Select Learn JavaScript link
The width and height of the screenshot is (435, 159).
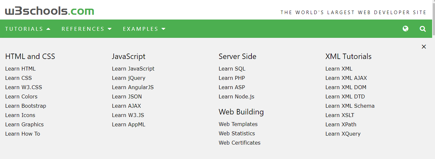point(133,69)
